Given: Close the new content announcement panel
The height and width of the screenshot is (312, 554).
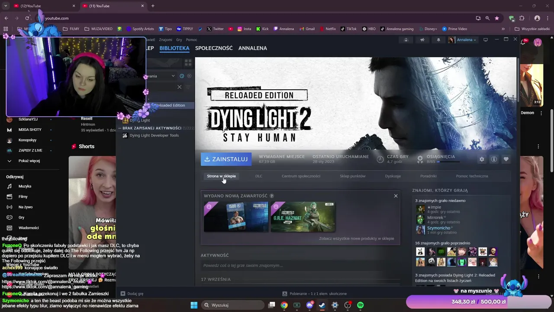Looking at the screenshot, I should (396, 196).
